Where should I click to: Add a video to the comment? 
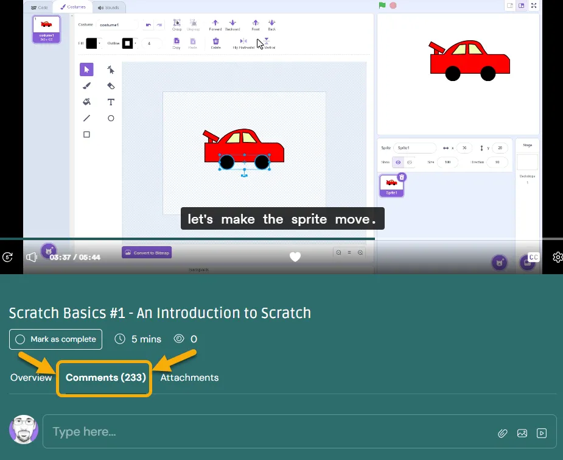tap(542, 433)
